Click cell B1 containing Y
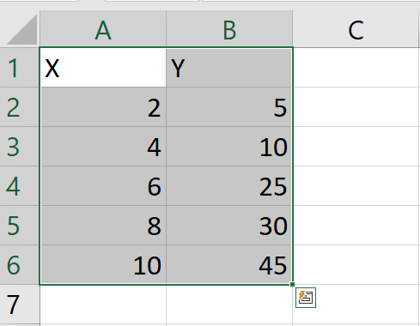Screen dimensions: 420x326 (x=229, y=68)
